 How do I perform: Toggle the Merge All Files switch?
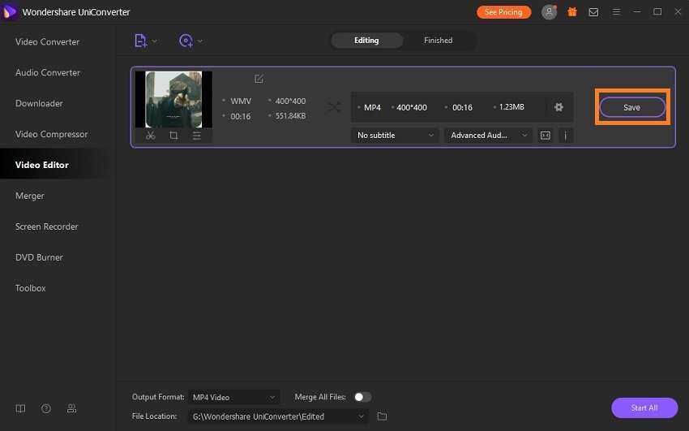tap(362, 397)
